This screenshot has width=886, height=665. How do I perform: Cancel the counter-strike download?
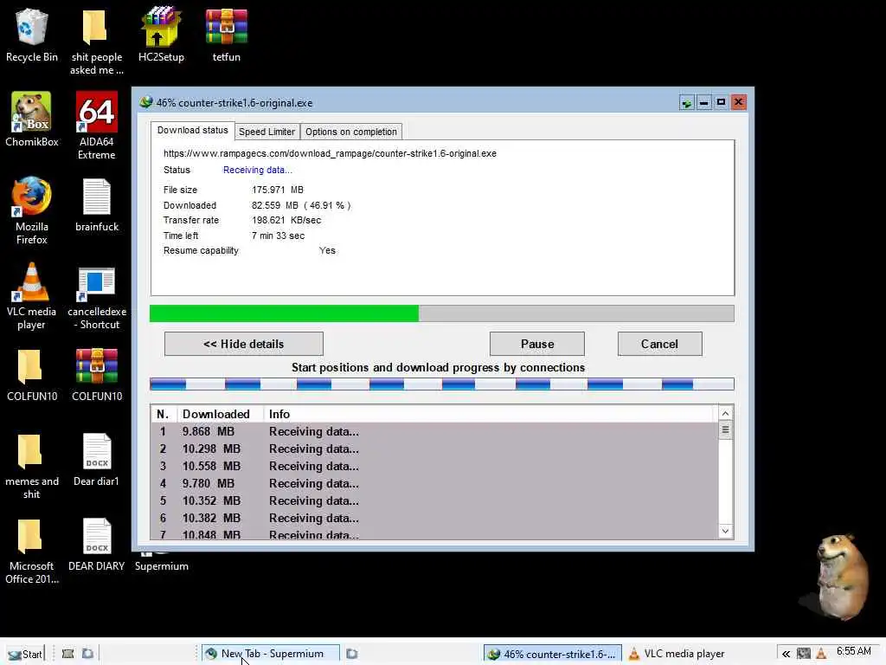pyautogui.click(x=659, y=344)
